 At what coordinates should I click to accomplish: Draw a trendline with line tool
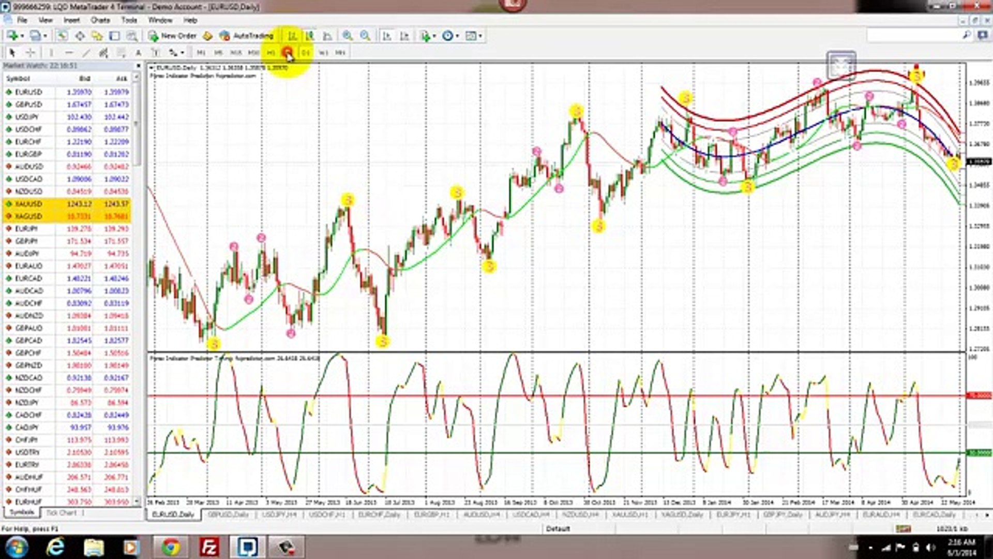(x=86, y=53)
